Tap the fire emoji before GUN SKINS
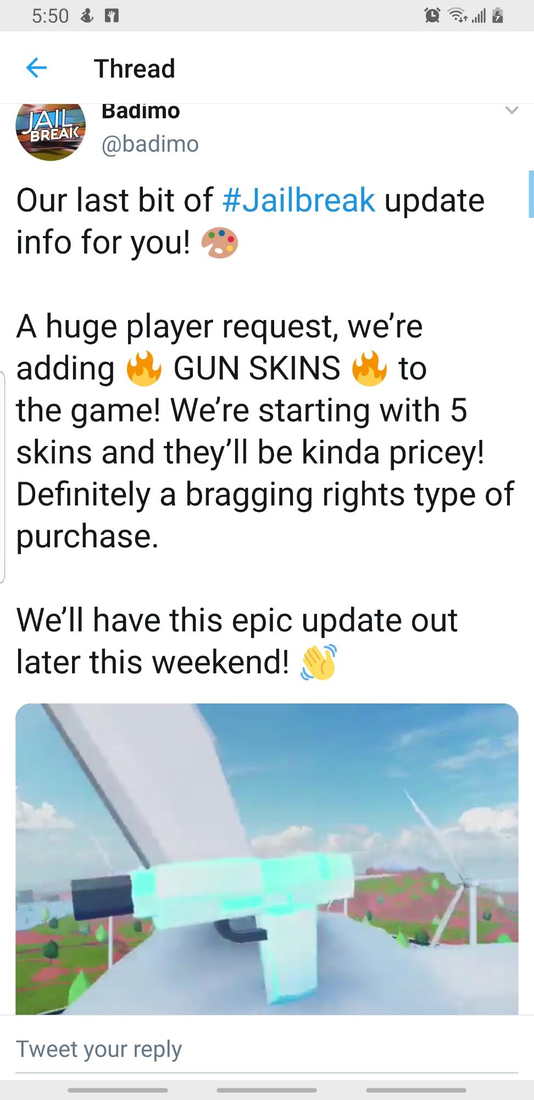This screenshot has height=1100, width=534. [144, 368]
